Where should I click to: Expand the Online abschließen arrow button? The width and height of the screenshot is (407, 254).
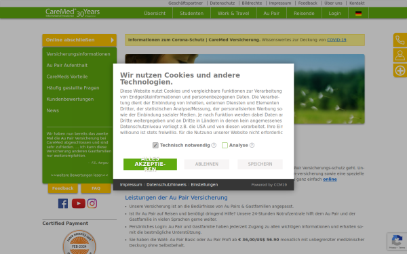point(79,40)
